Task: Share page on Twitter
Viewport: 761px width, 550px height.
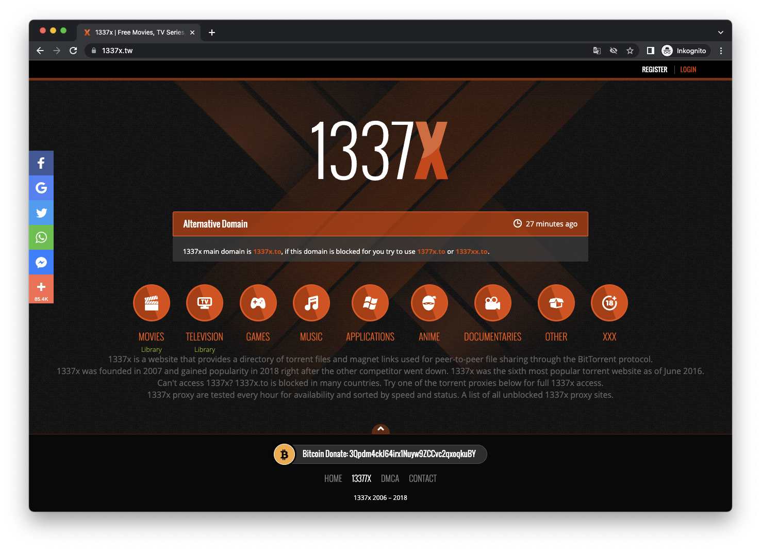Action: tap(41, 213)
